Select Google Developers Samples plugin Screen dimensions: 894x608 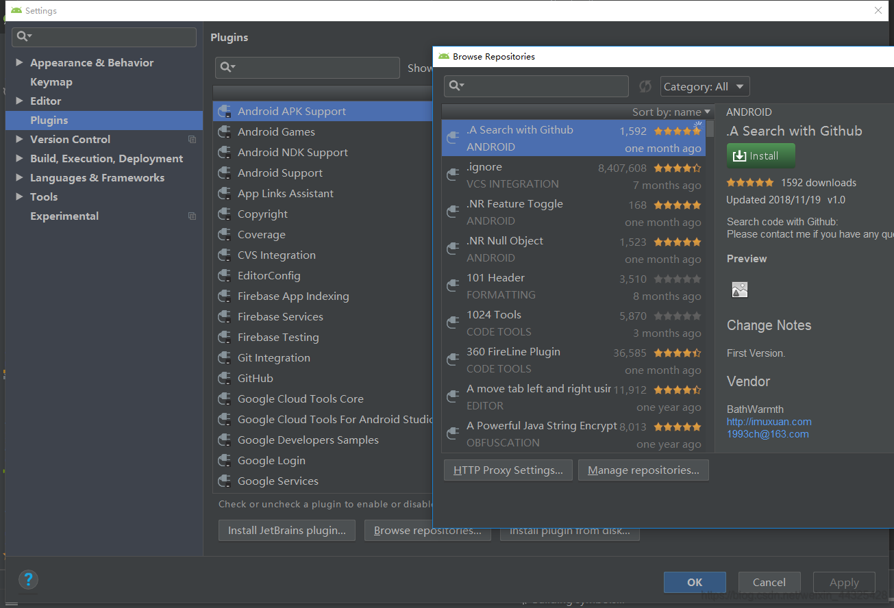point(323,440)
